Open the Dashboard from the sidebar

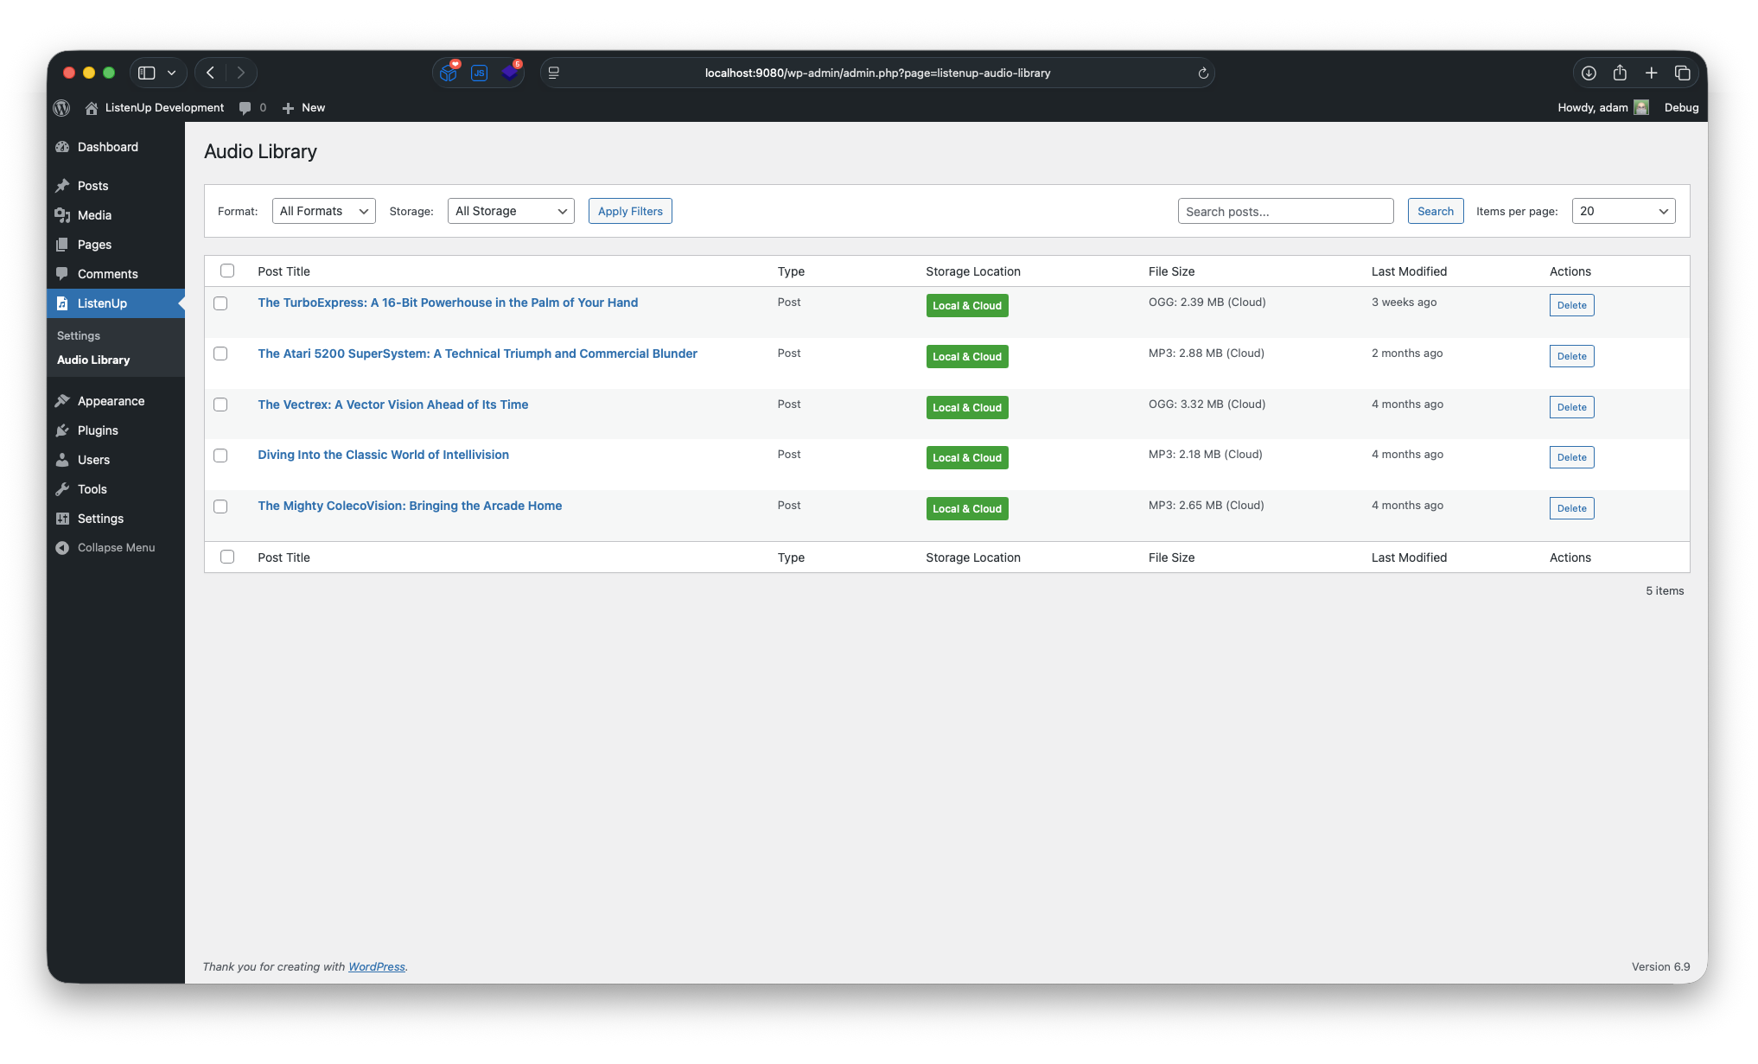pos(107,147)
